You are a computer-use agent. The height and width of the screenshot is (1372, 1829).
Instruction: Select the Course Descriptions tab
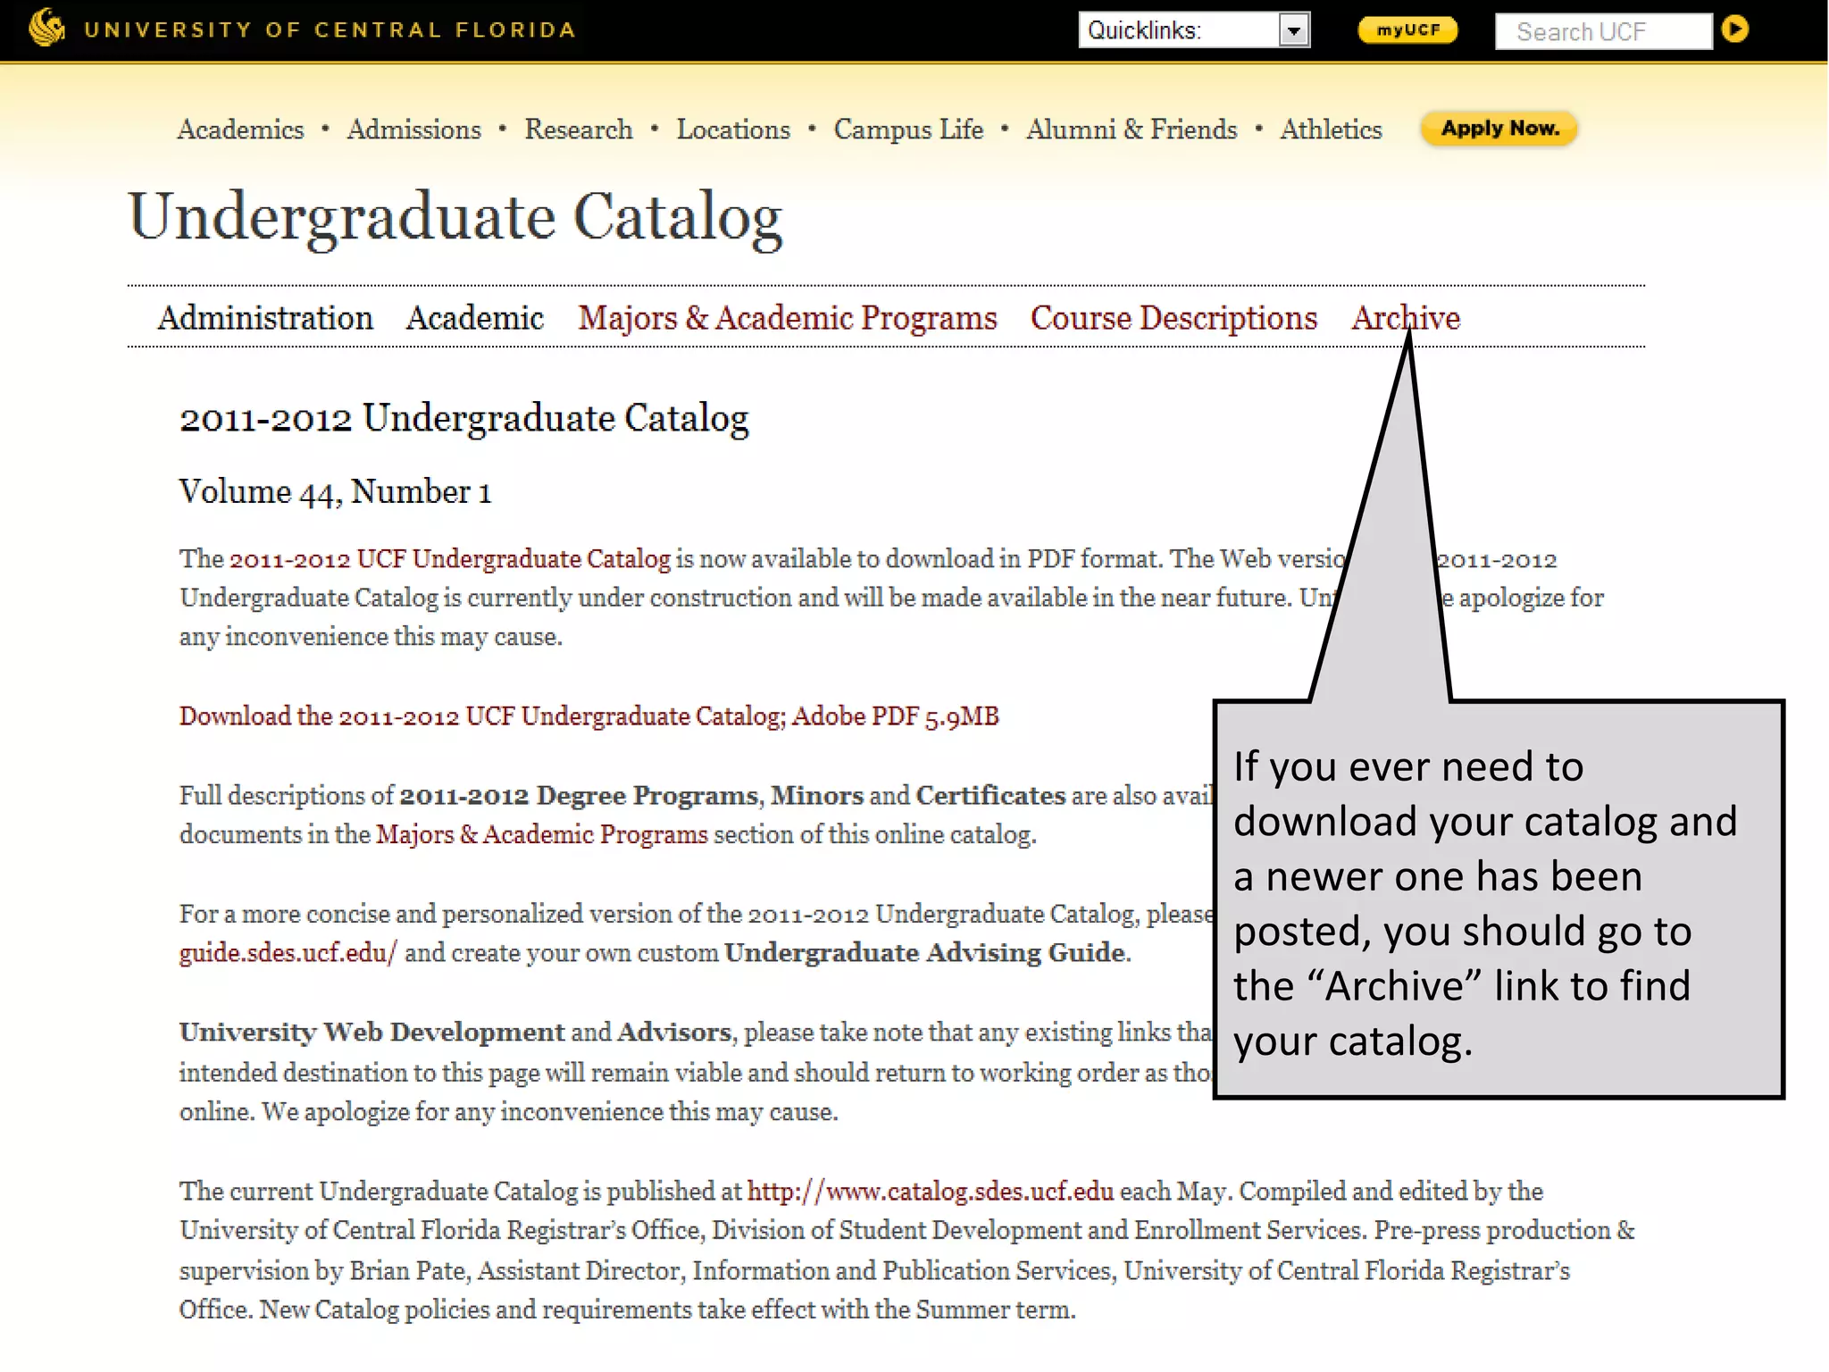(1173, 319)
